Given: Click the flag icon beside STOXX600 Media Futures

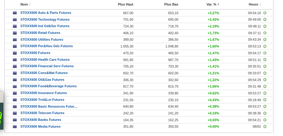Looking at the screenshot, I should click(x=15, y=127).
